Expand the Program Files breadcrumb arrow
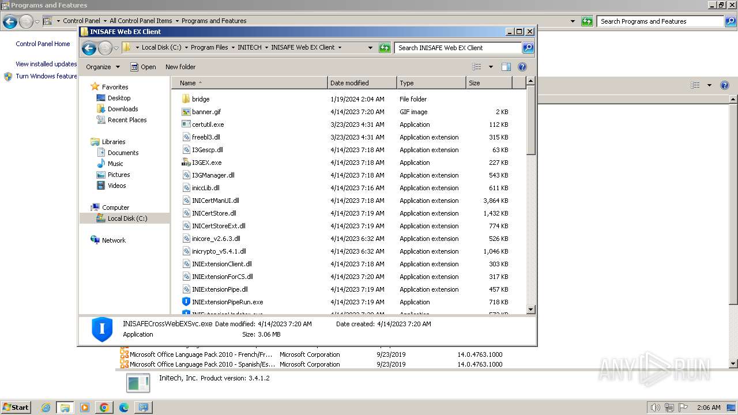 [233, 48]
